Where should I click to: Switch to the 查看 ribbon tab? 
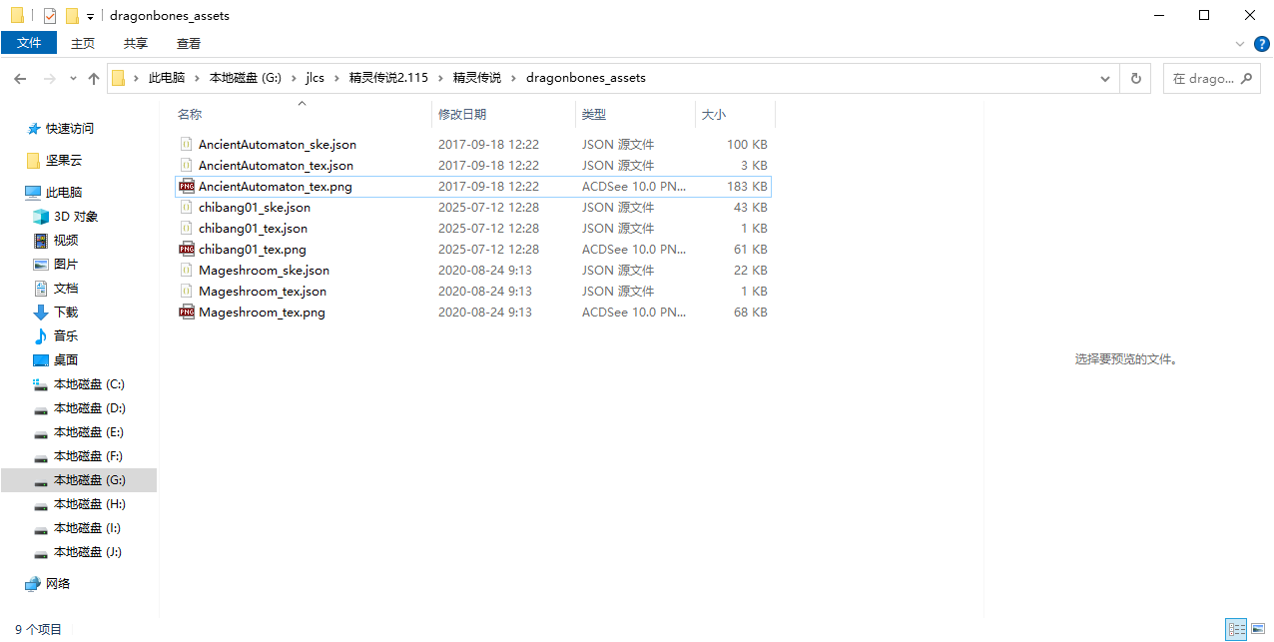coord(189,43)
